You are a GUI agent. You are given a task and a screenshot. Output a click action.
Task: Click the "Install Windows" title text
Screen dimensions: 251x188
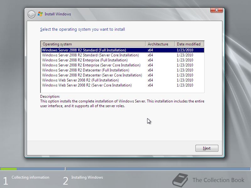tap(58, 14)
